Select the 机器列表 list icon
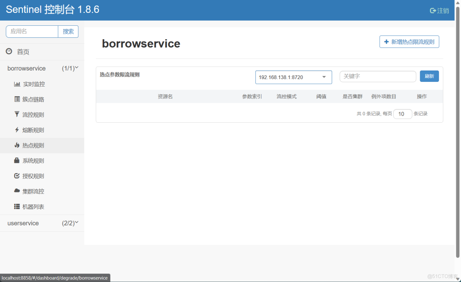Viewport: 461px width, 282px height. tap(17, 206)
